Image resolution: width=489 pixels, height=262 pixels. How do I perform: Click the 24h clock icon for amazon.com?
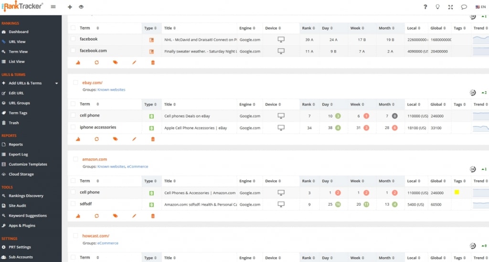click(473, 169)
